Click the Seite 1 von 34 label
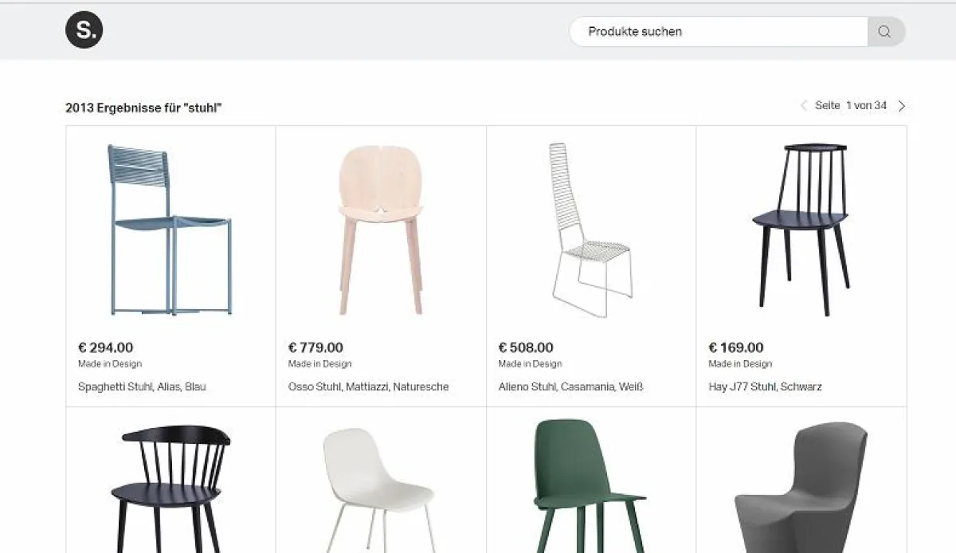Image resolution: width=956 pixels, height=553 pixels. point(849,104)
